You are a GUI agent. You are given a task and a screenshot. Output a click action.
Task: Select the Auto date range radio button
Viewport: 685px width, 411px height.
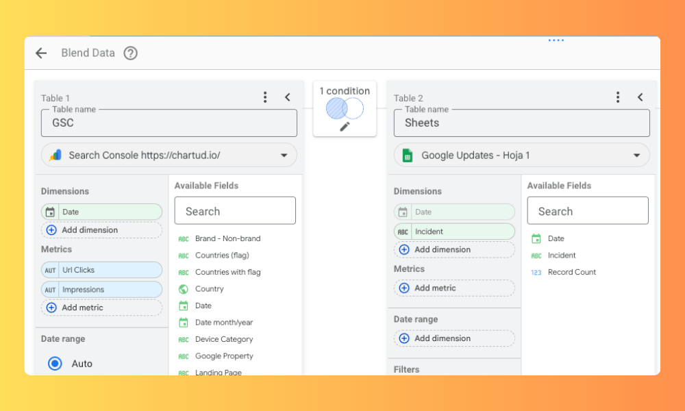pyautogui.click(x=55, y=364)
